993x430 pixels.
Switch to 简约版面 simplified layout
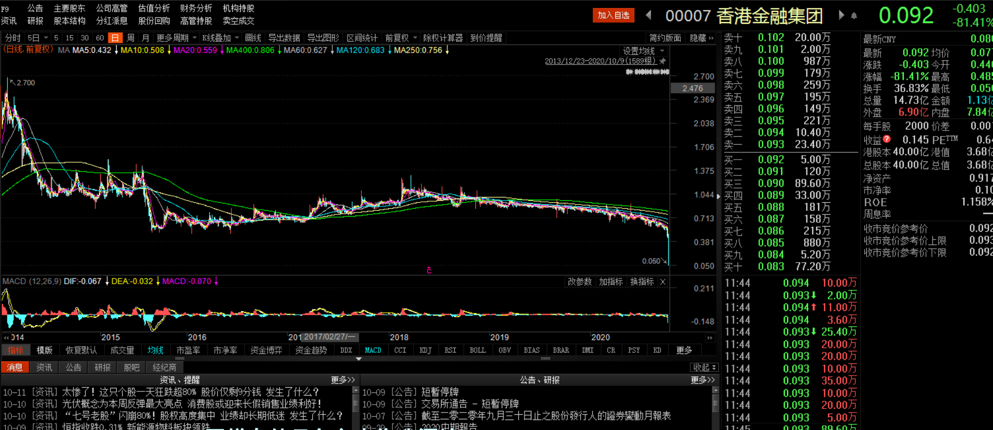[x=665, y=38]
